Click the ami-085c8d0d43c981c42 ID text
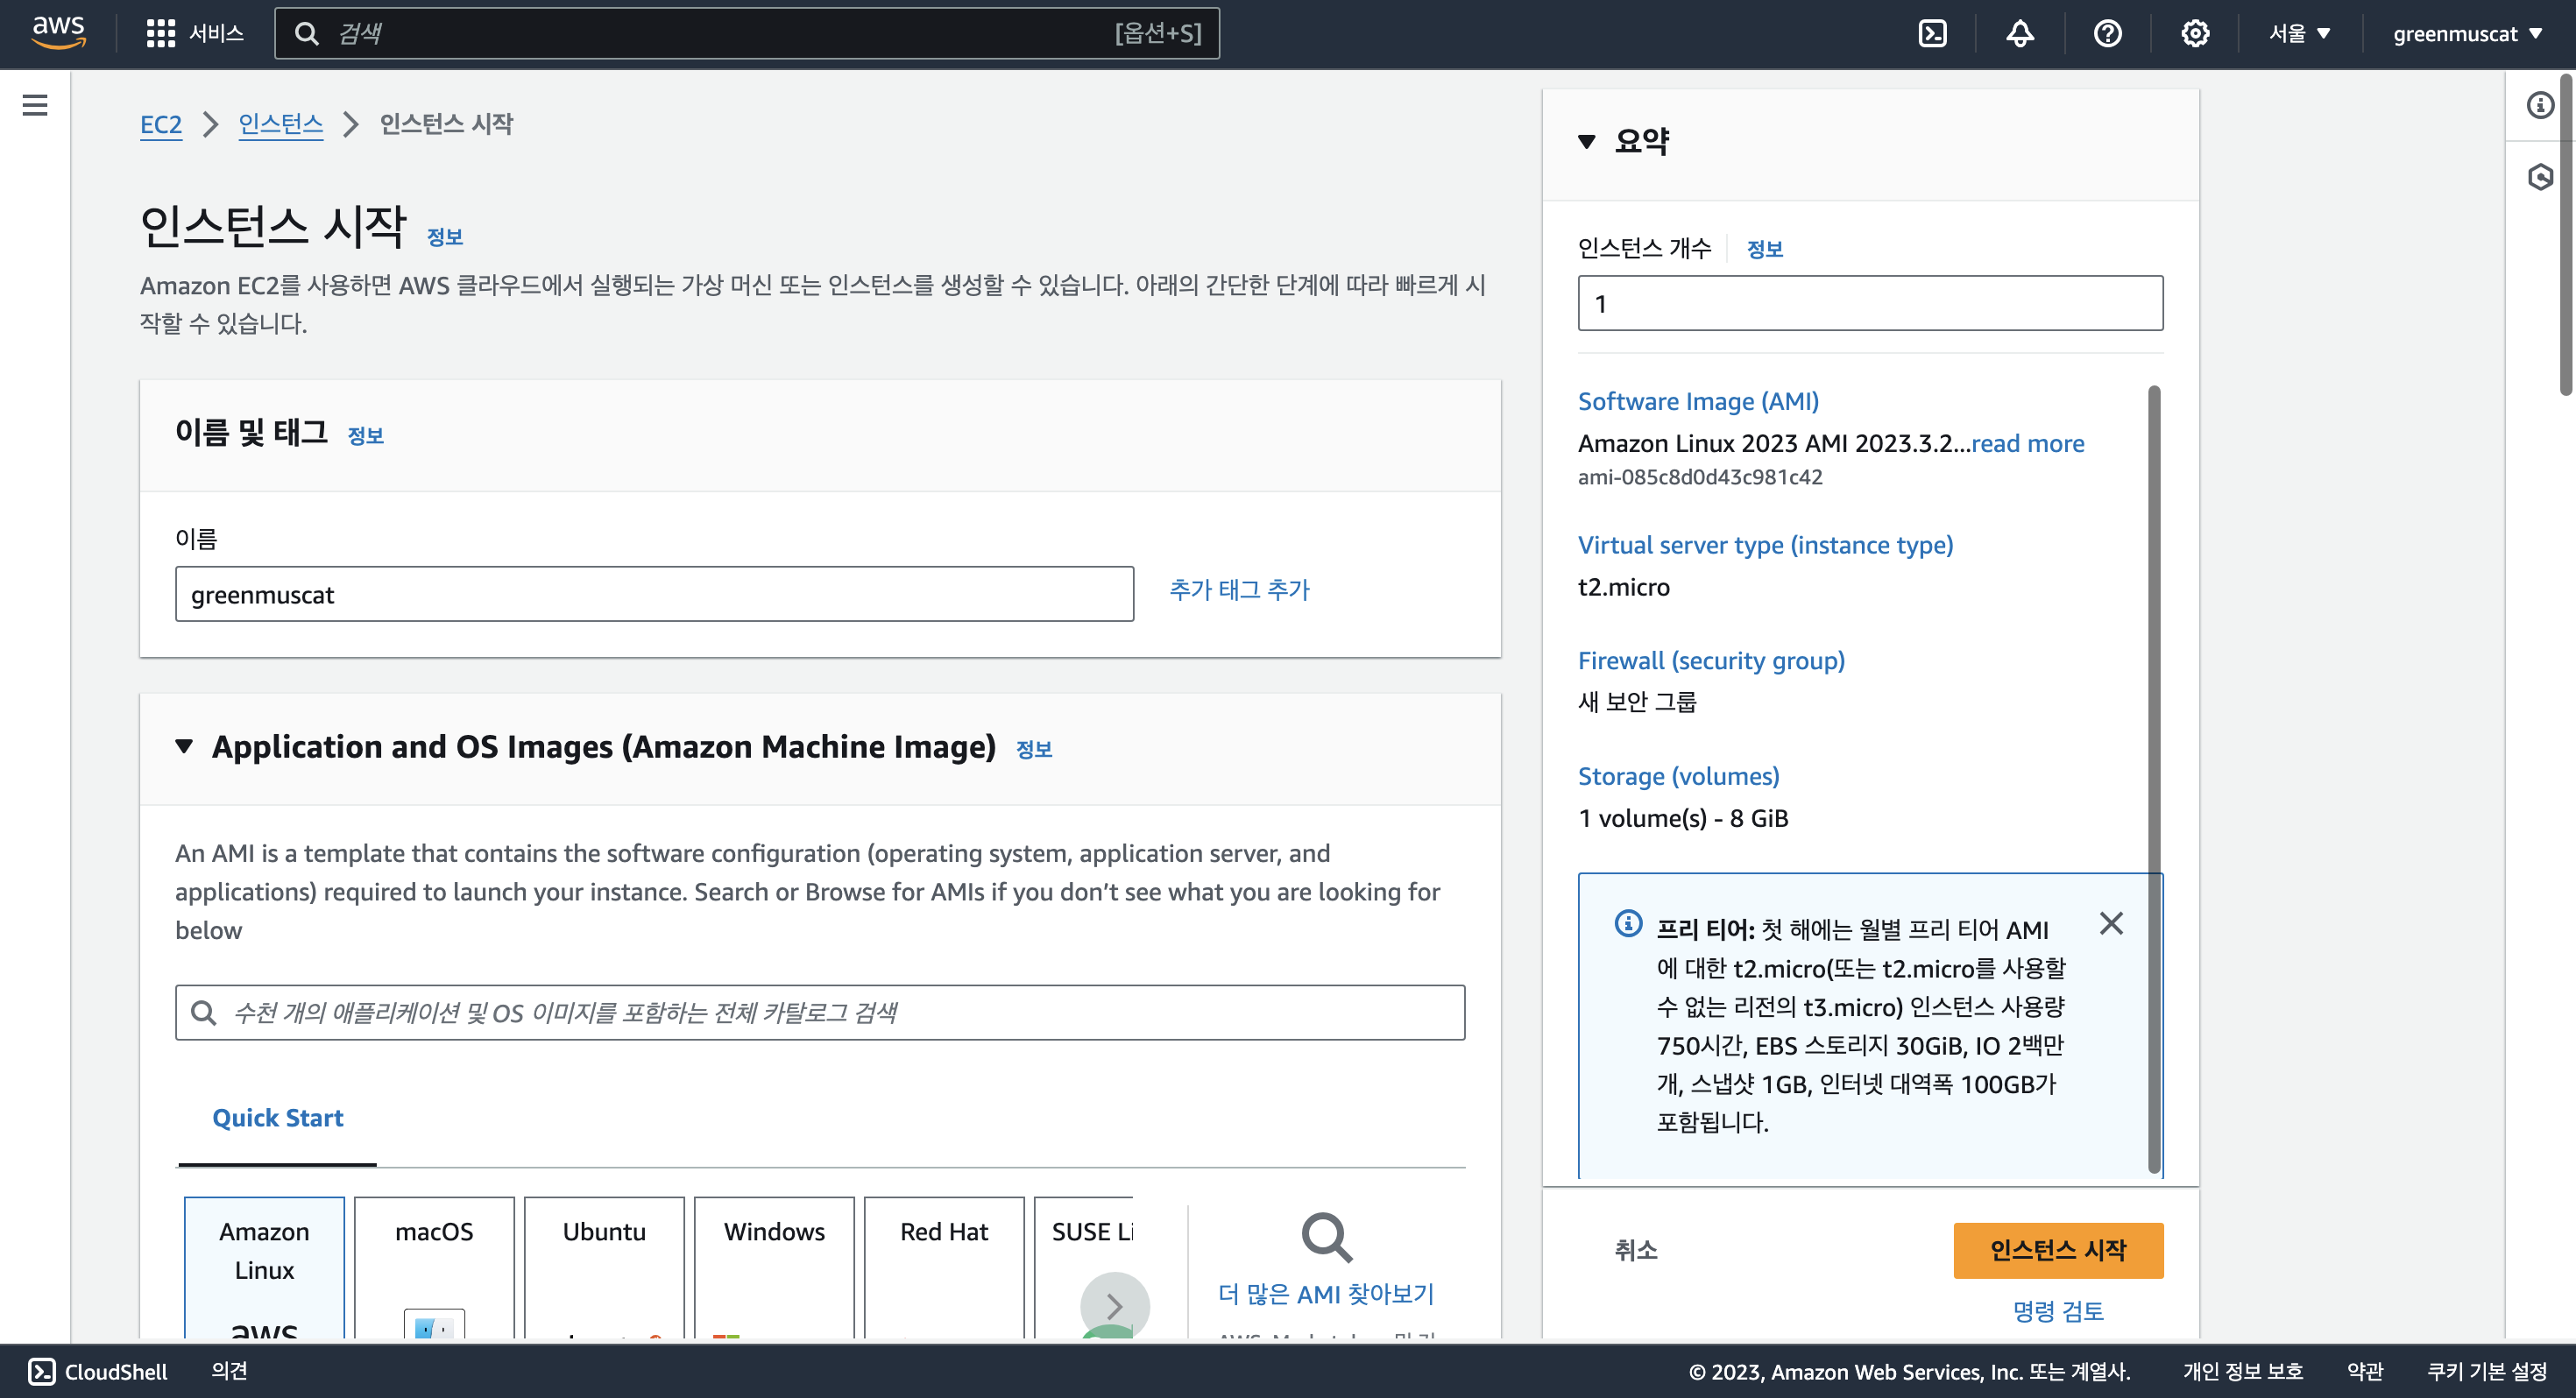Screen dimensions: 2576x1398 (1700, 477)
